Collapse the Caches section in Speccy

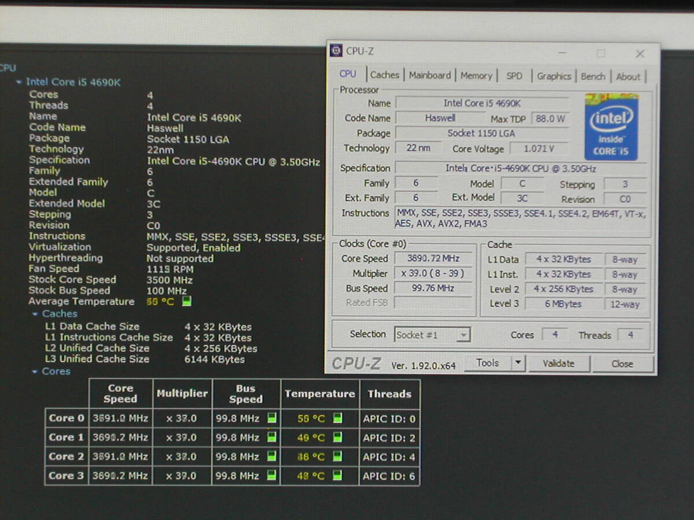(x=35, y=314)
